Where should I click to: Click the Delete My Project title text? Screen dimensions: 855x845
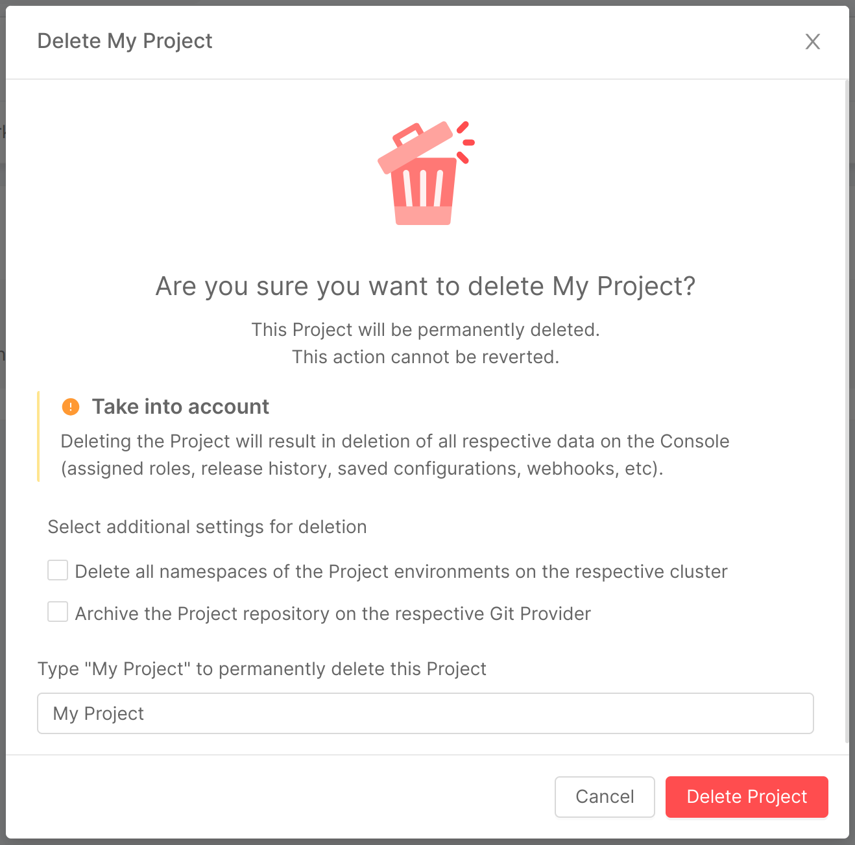click(125, 41)
